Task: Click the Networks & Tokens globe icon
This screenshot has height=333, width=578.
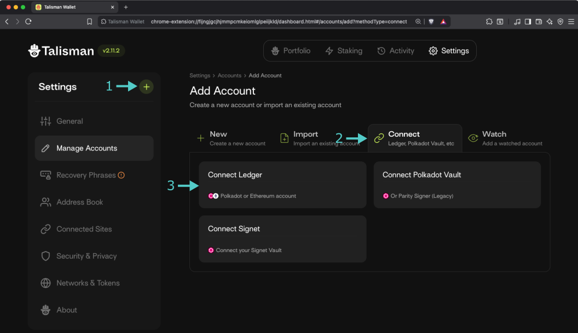Action: click(x=46, y=283)
